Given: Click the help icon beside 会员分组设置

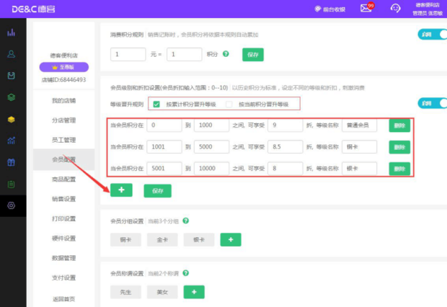Looking at the screenshot, I should click(x=185, y=221).
